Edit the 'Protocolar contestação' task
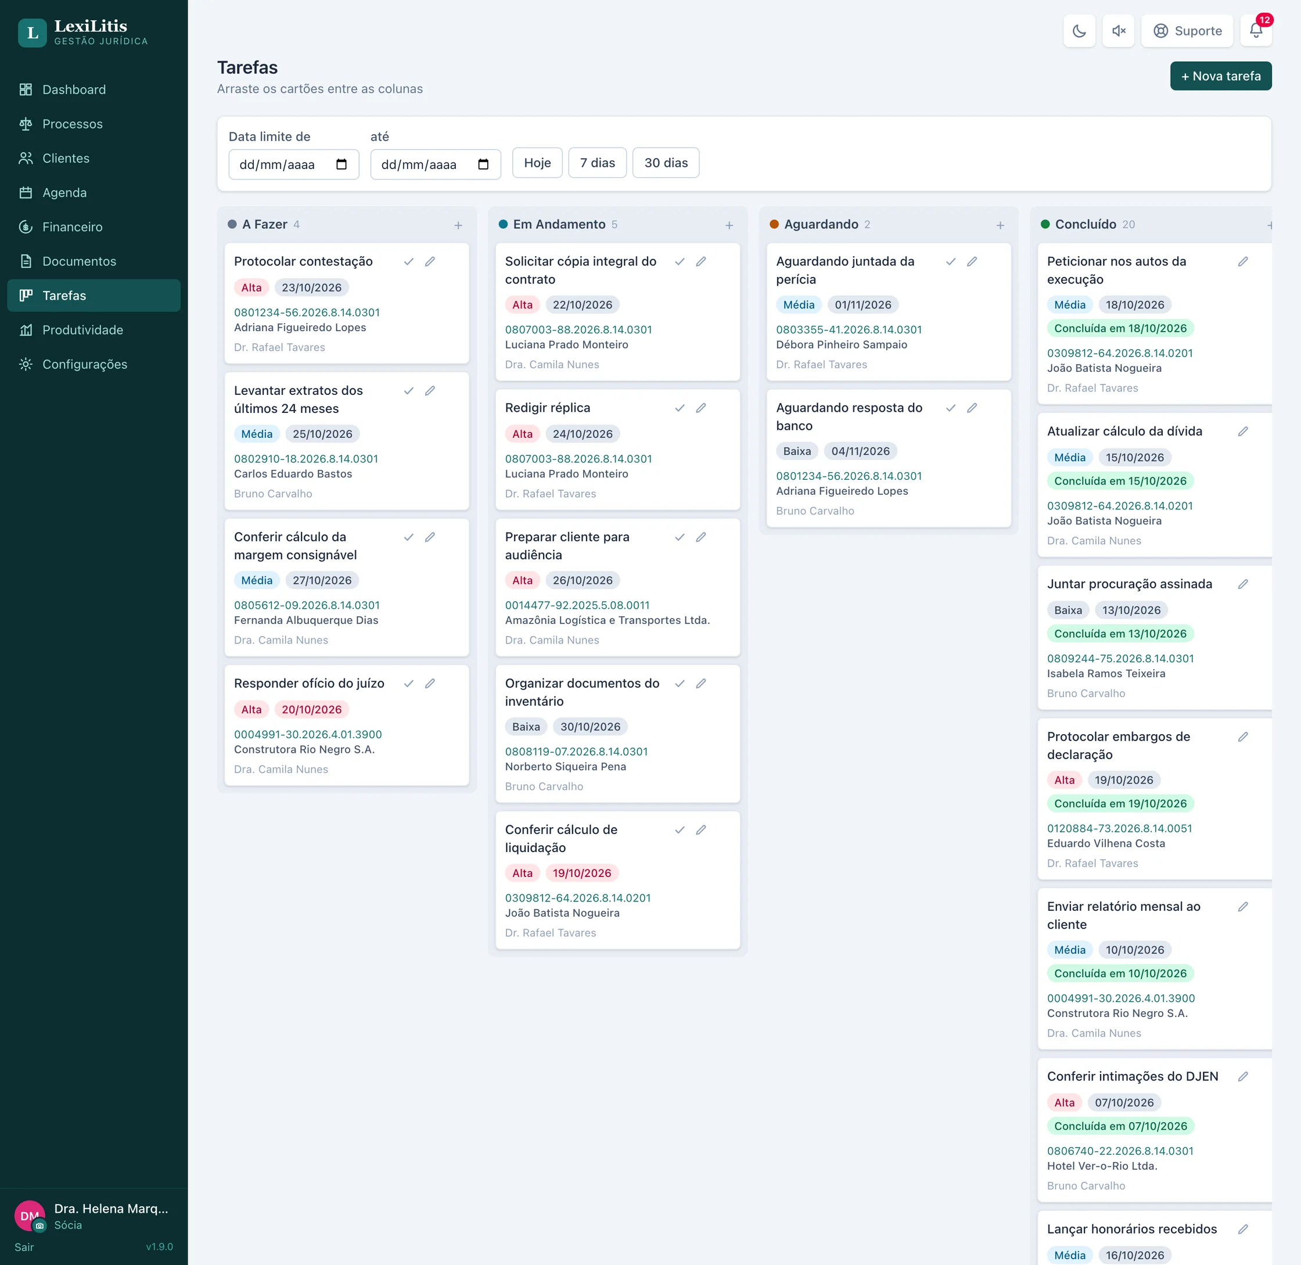Image resolution: width=1301 pixels, height=1265 pixels. [x=430, y=262]
